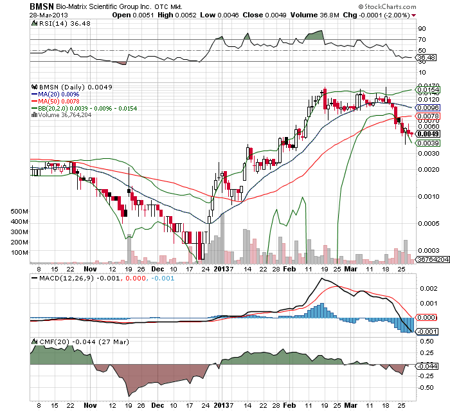This screenshot has width=450, height=411.
Task: Click the Chg -0.0001 (-2.00%) text
Action: (x=376, y=15)
